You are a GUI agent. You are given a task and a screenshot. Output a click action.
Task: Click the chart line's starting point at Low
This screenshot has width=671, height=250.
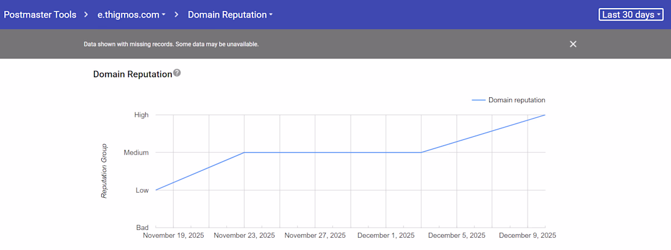[x=156, y=190]
